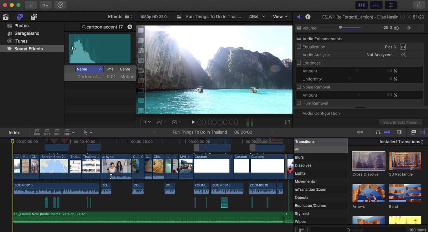Add a Volume keyframe diamond

click(415, 28)
